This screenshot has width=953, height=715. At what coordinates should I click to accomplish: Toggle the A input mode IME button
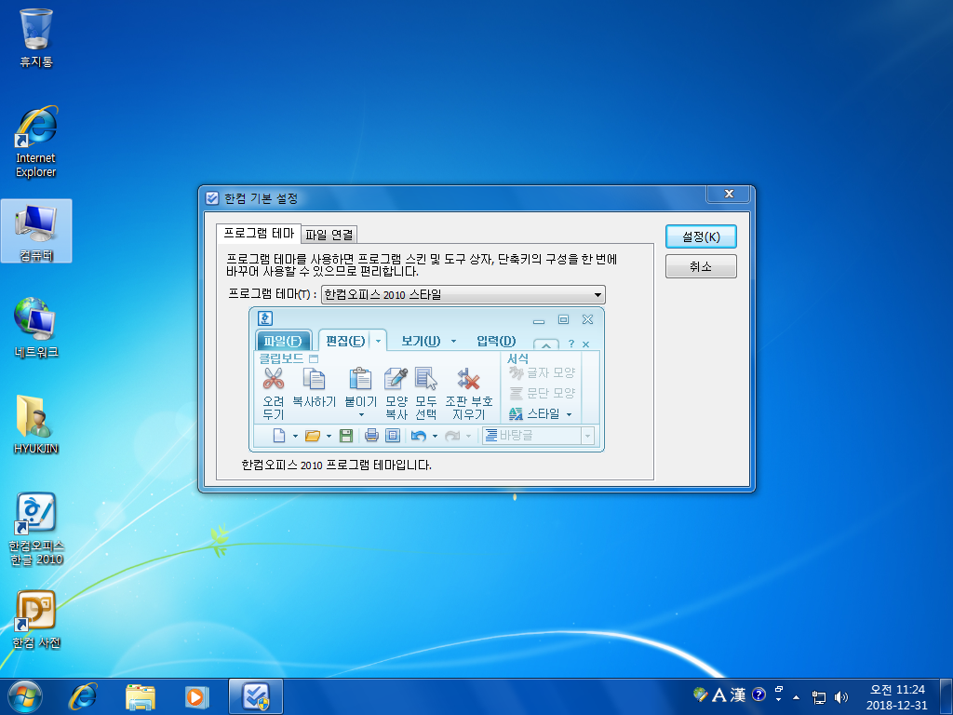pyautogui.click(x=719, y=695)
